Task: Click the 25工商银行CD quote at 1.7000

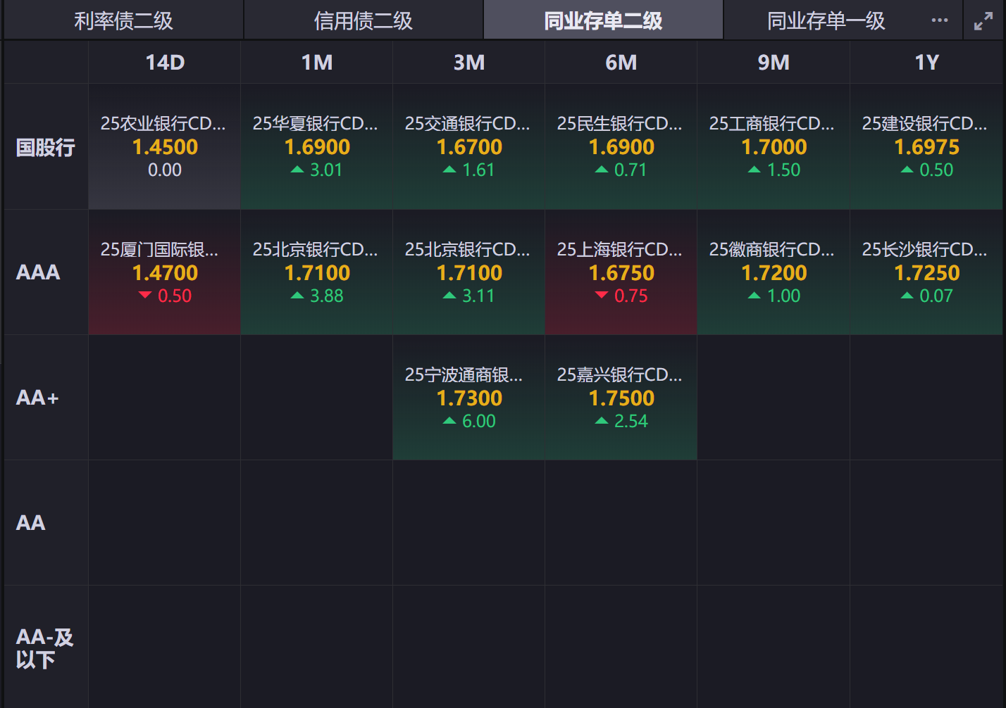Action: tap(773, 146)
